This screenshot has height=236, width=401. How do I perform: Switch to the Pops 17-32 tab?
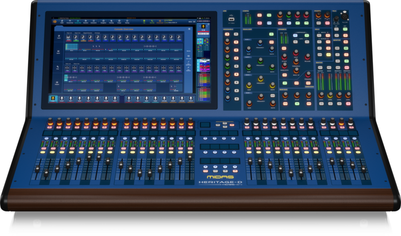pyautogui.click(x=78, y=33)
